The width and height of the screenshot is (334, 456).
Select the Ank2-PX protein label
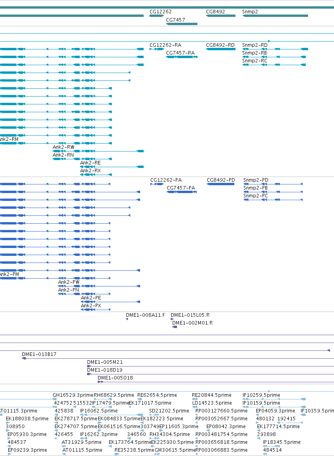pos(91,306)
